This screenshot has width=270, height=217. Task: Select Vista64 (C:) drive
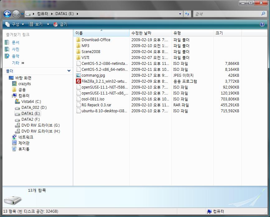click(31, 102)
